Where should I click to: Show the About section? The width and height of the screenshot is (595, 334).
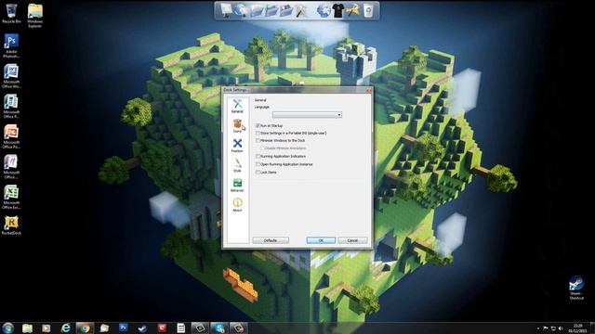click(x=237, y=204)
